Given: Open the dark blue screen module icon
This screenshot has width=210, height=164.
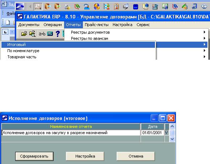Looking at the screenshot, I should pos(136,7).
